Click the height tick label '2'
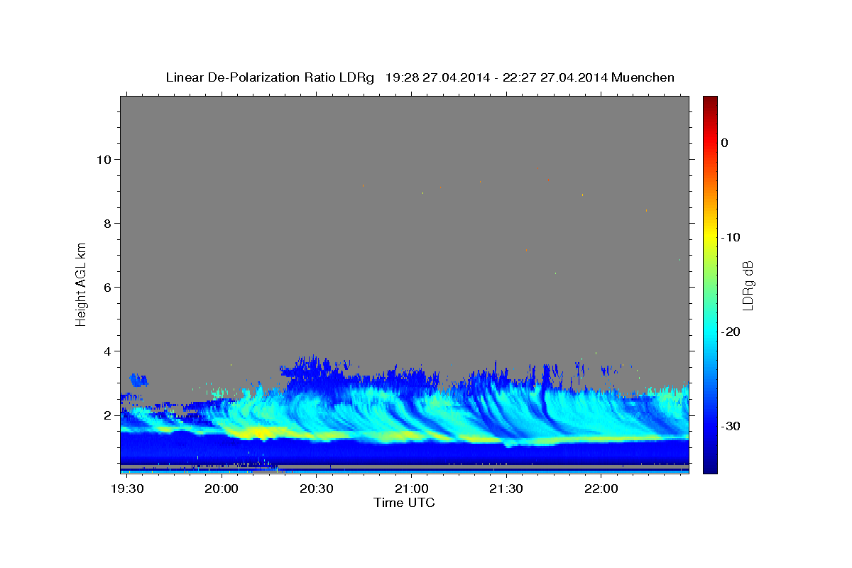This screenshot has height=568, width=852. point(109,415)
